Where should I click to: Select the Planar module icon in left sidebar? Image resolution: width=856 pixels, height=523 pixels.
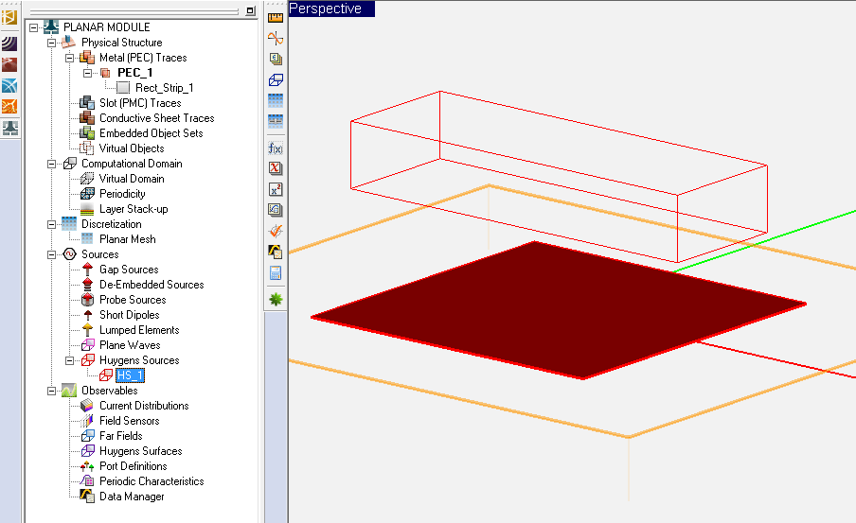coord(9,128)
